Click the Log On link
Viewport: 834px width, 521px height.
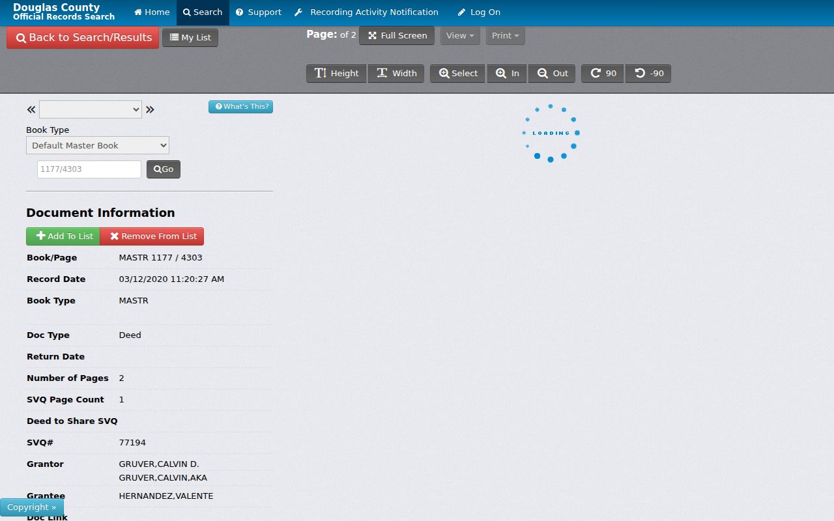[479, 12]
